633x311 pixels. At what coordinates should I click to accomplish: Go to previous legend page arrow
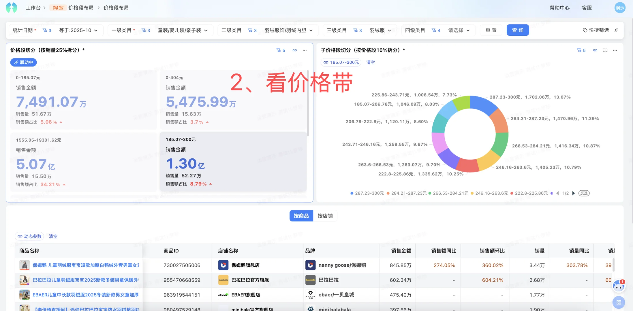(x=557, y=193)
